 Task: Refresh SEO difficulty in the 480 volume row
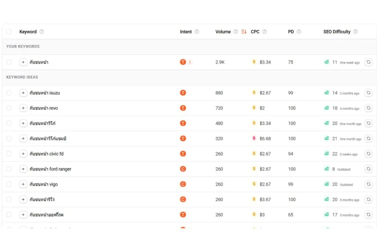pyautogui.click(x=368, y=124)
